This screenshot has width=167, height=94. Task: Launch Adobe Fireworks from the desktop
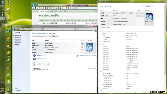click(9, 54)
